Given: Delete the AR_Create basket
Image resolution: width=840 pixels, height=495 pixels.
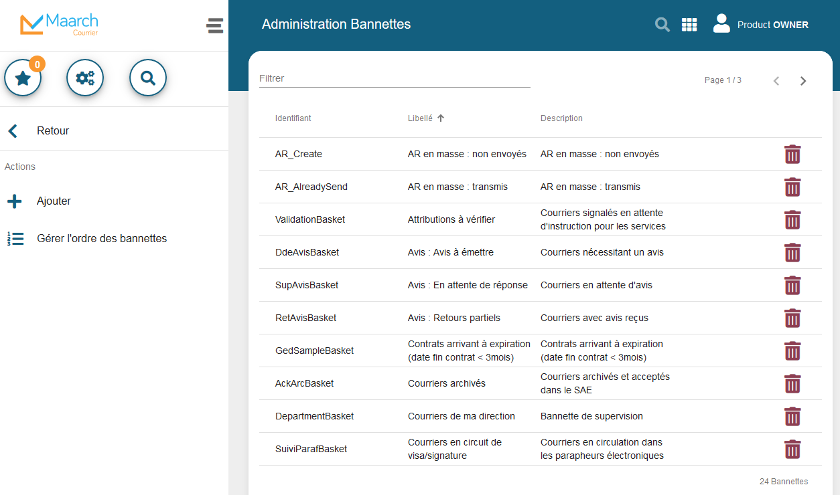Looking at the screenshot, I should (x=792, y=155).
